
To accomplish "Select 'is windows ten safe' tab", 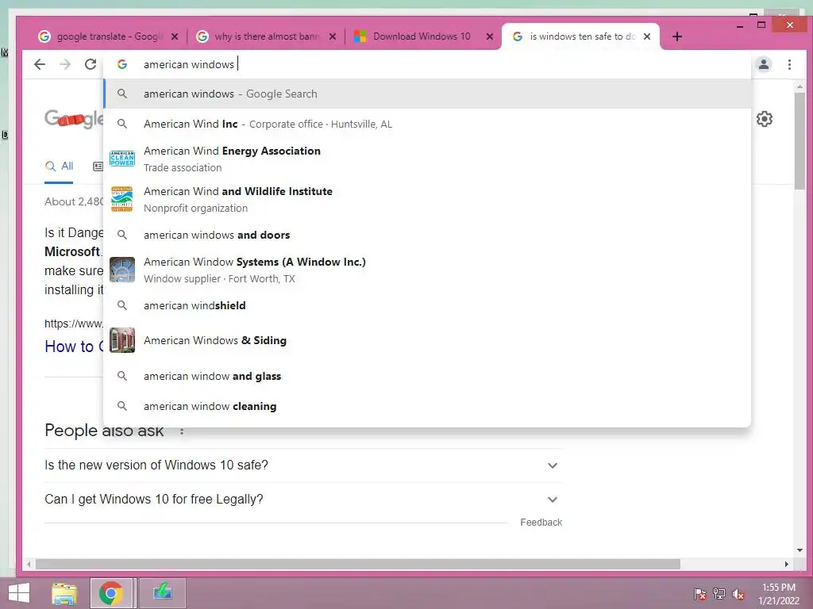I will (x=580, y=36).
